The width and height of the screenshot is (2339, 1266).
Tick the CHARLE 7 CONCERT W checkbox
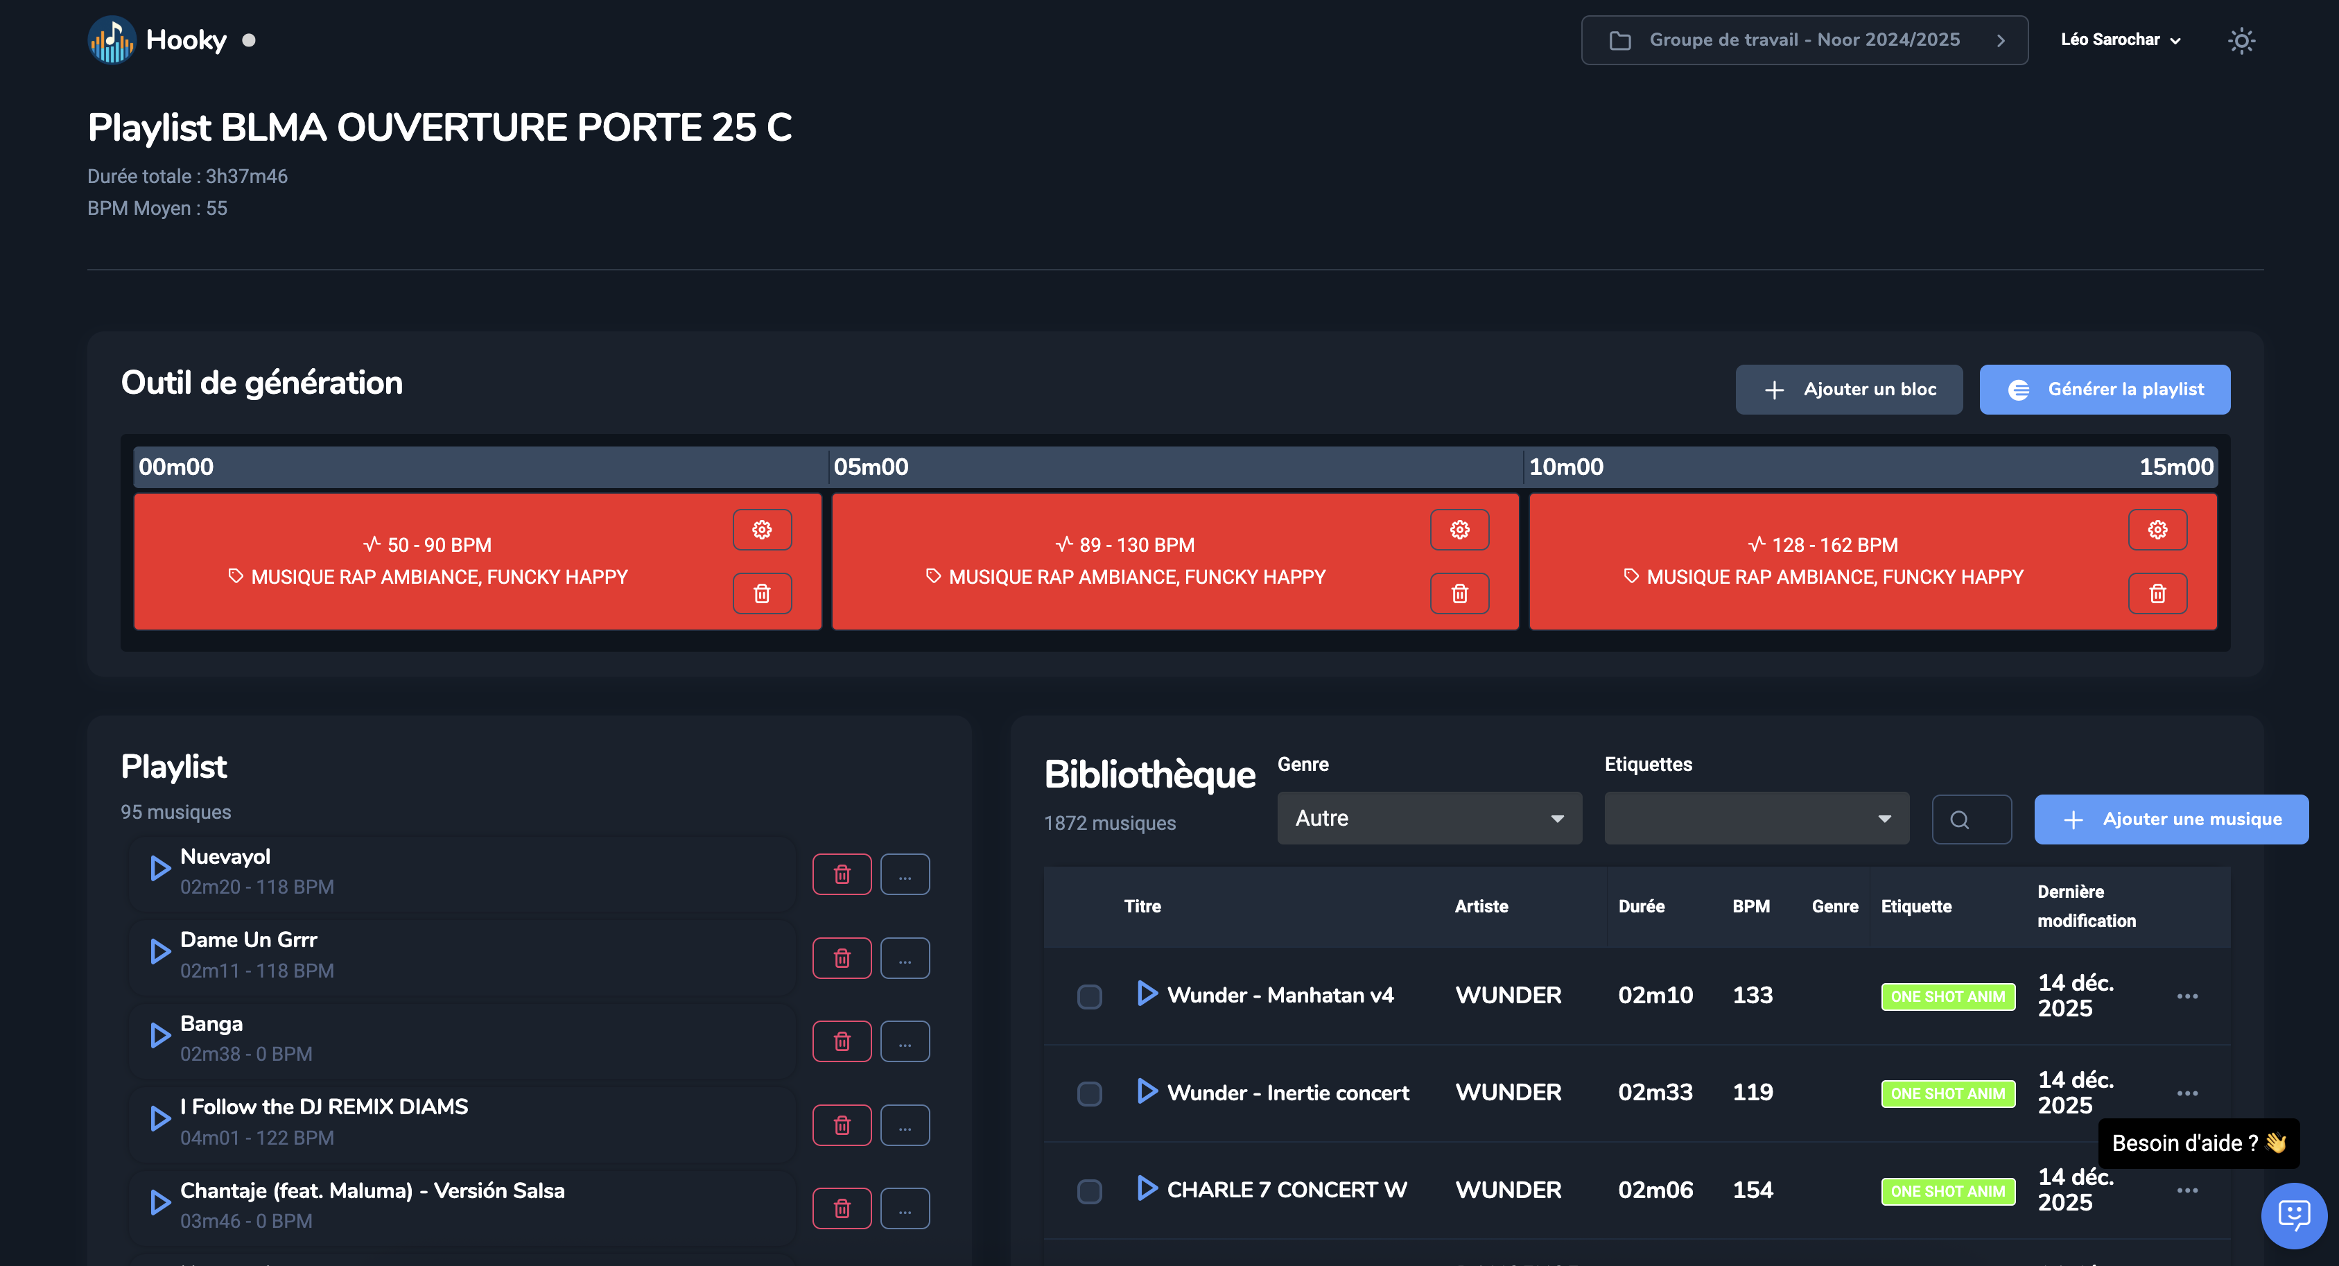1088,1190
